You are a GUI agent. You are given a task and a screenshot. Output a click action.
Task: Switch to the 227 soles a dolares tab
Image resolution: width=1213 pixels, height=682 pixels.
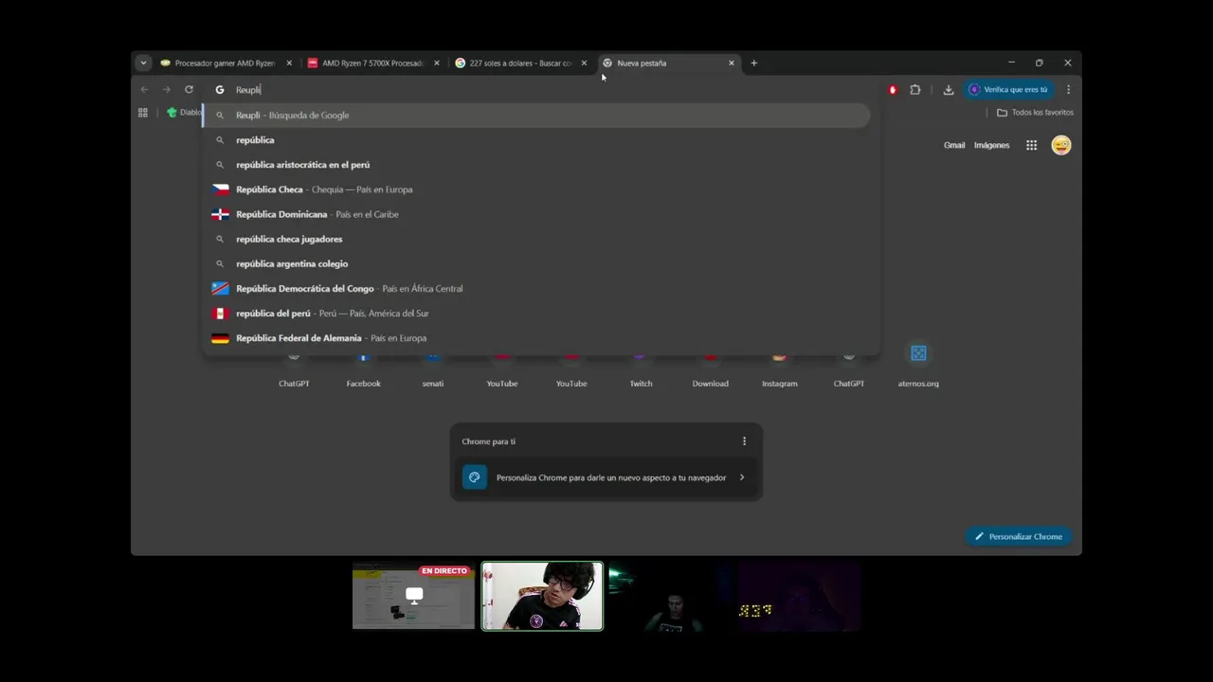(521, 63)
